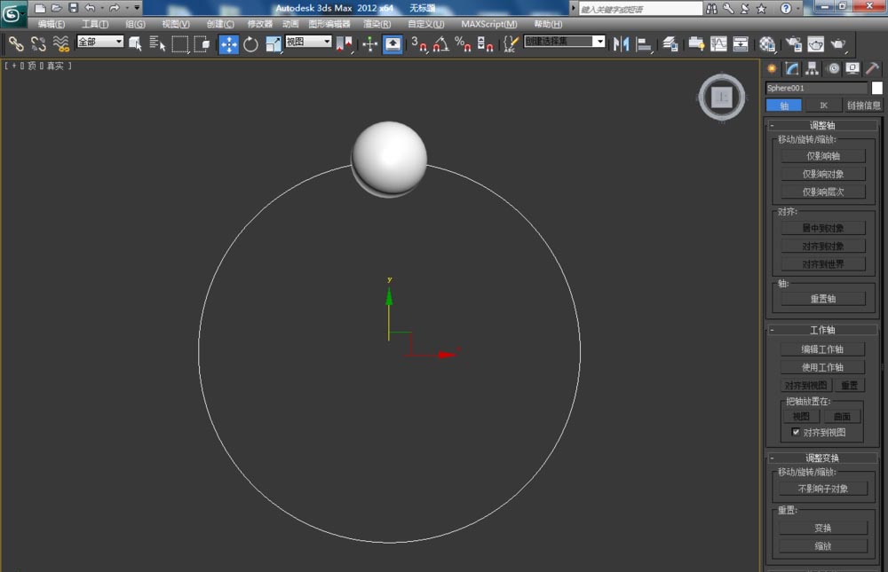Open the 渲染(R) menu
The height and width of the screenshot is (572, 888).
pos(378,24)
